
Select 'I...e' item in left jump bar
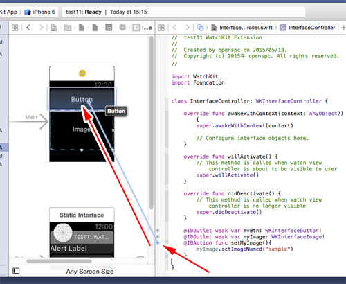[143, 28]
